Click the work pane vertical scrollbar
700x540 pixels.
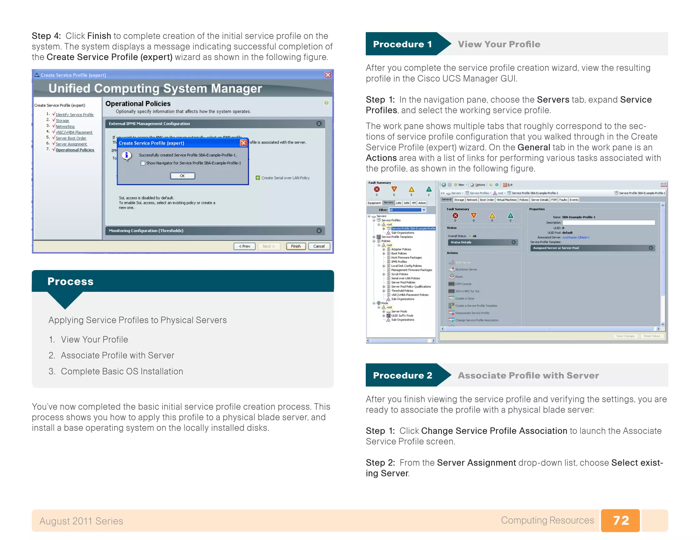pyautogui.click(x=662, y=265)
